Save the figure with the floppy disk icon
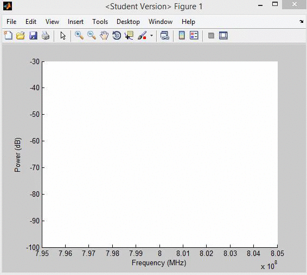The width and height of the screenshot is (307, 275). pyautogui.click(x=33, y=36)
